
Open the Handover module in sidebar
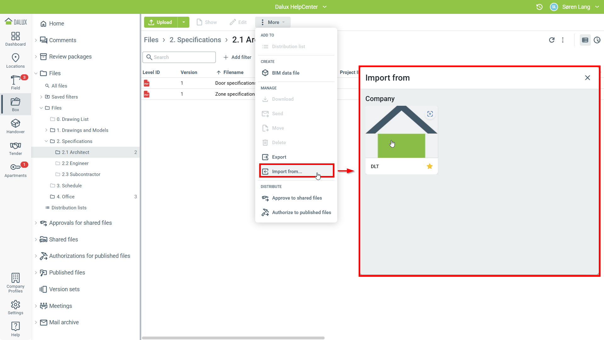point(15,126)
